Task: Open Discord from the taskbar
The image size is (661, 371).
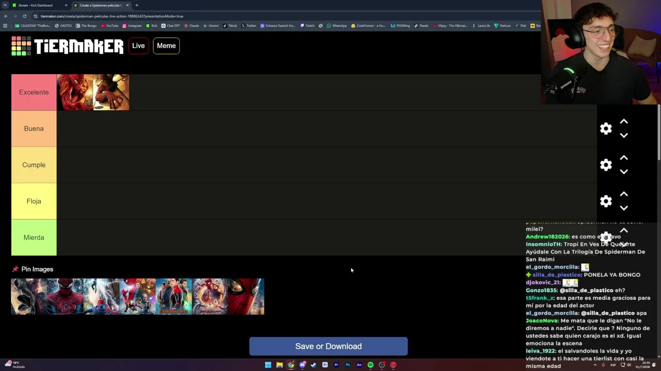Action: (x=302, y=365)
